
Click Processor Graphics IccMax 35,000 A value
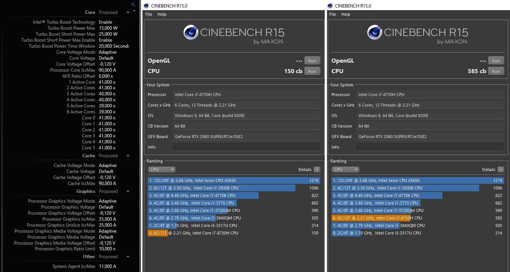(107, 219)
